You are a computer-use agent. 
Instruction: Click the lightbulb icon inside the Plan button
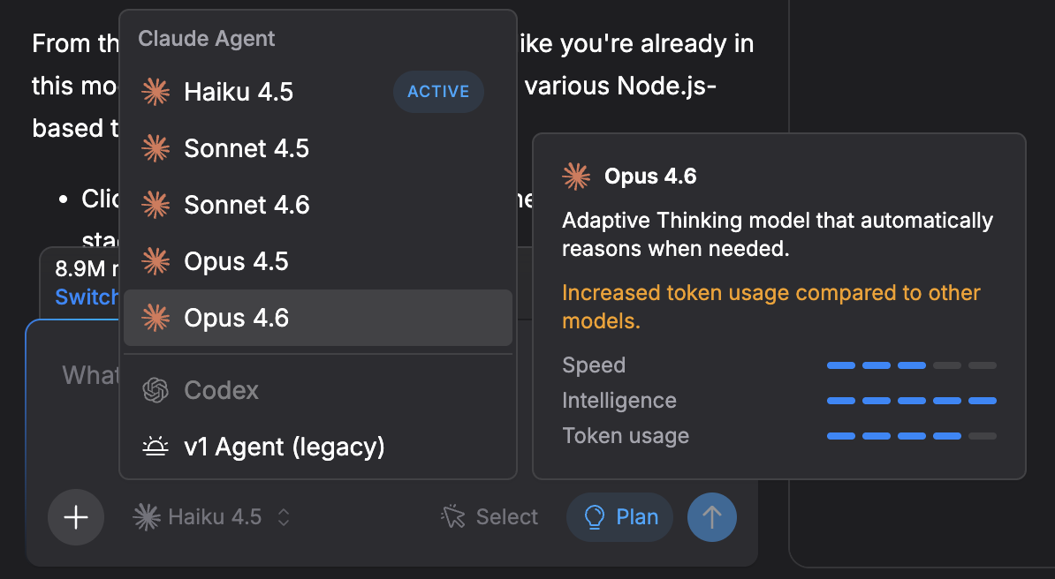pyautogui.click(x=593, y=516)
